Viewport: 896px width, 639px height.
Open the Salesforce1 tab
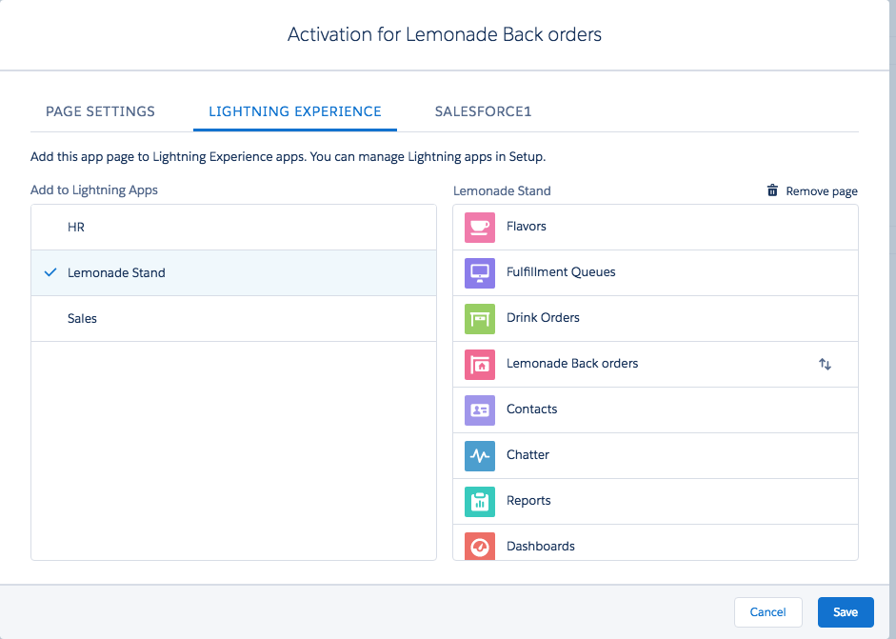(x=483, y=111)
